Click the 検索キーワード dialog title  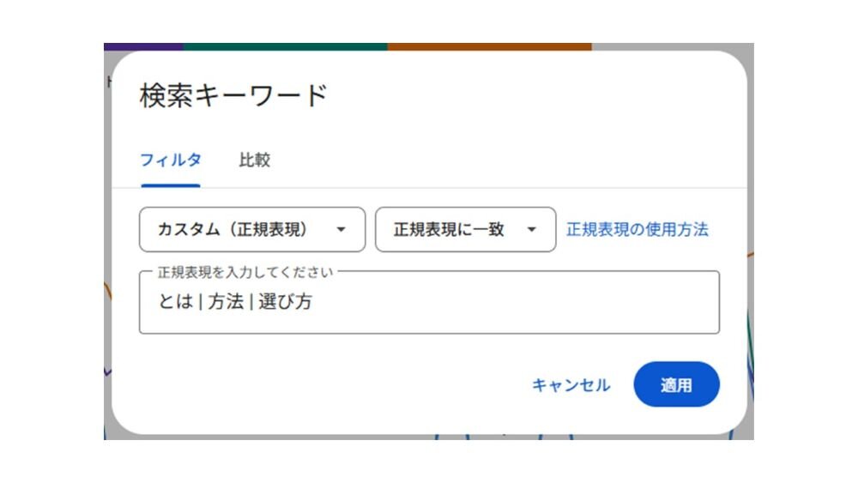point(233,96)
